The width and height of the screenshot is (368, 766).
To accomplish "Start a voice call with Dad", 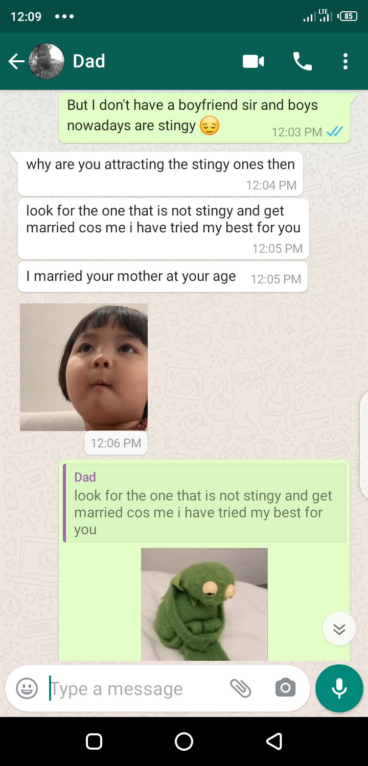I will click(302, 62).
